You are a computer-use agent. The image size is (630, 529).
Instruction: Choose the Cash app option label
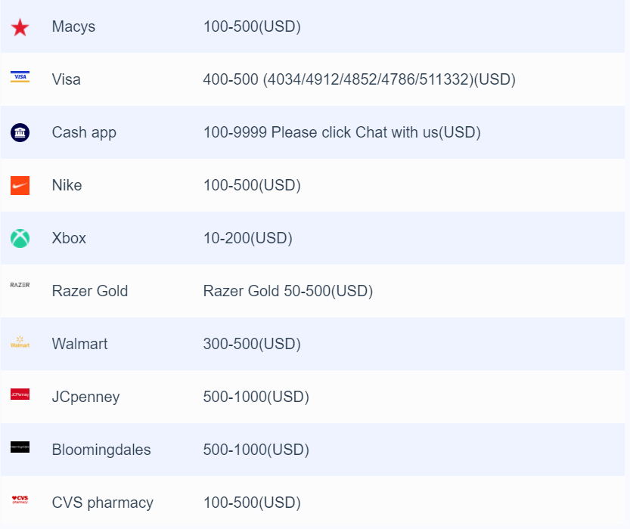(x=84, y=132)
